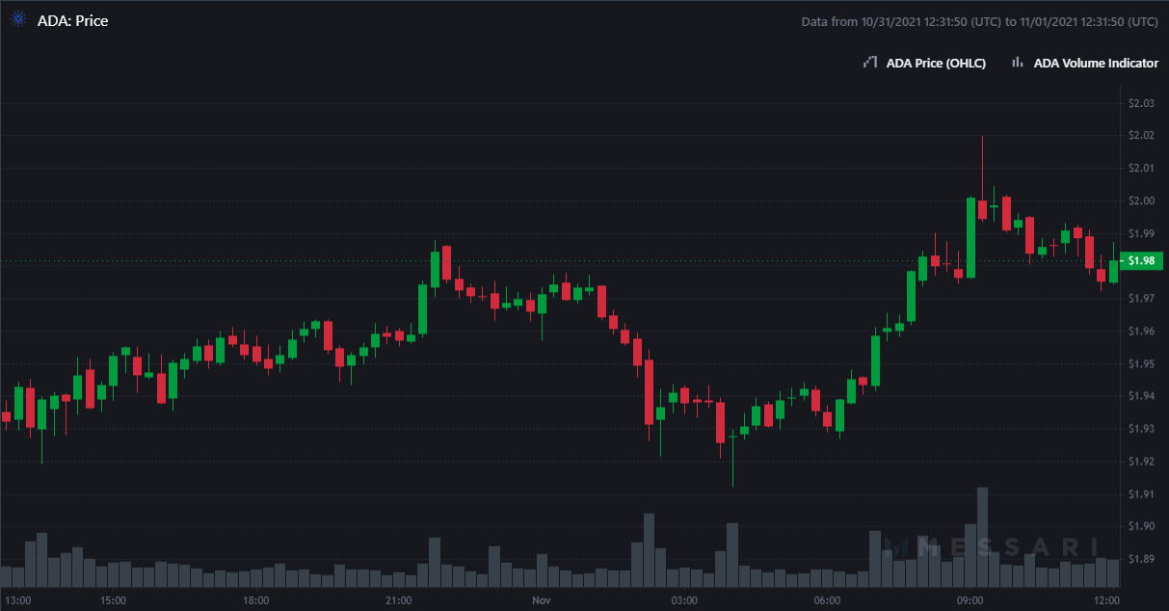
Task: Click the large green candle at 09:00
Action: coord(970,237)
